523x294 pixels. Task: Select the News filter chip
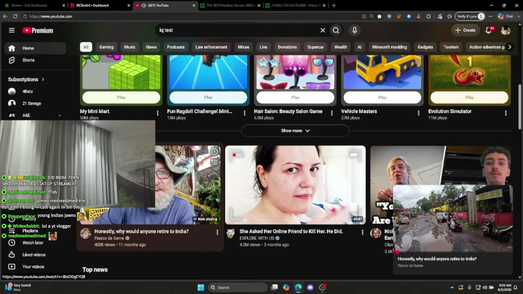point(151,47)
